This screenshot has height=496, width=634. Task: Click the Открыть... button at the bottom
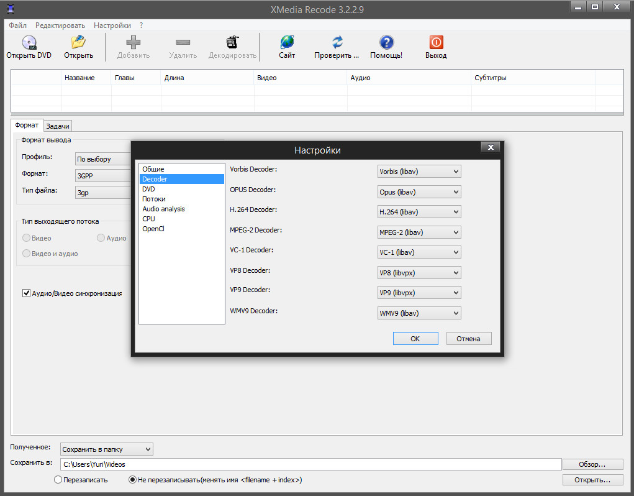click(592, 480)
